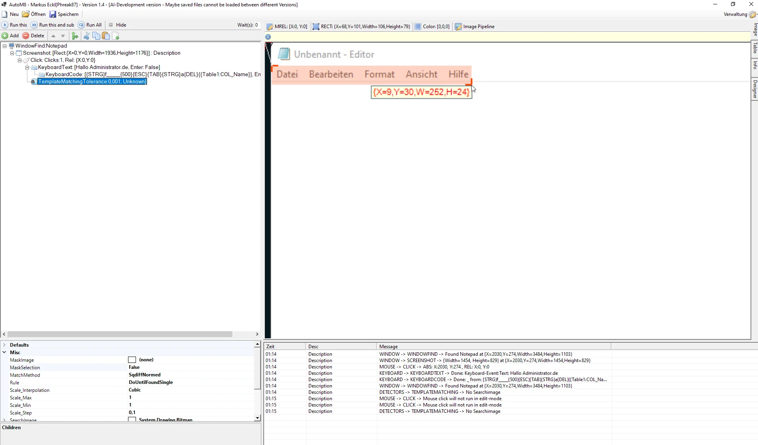The width and height of the screenshot is (758, 445).
Task: Click the blue info icon
Action: (x=268, y=37)
